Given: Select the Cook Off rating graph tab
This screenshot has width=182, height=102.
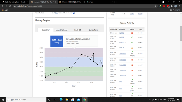Looking at the screenshot, I should pyautogui.click(x=78, y=30).
